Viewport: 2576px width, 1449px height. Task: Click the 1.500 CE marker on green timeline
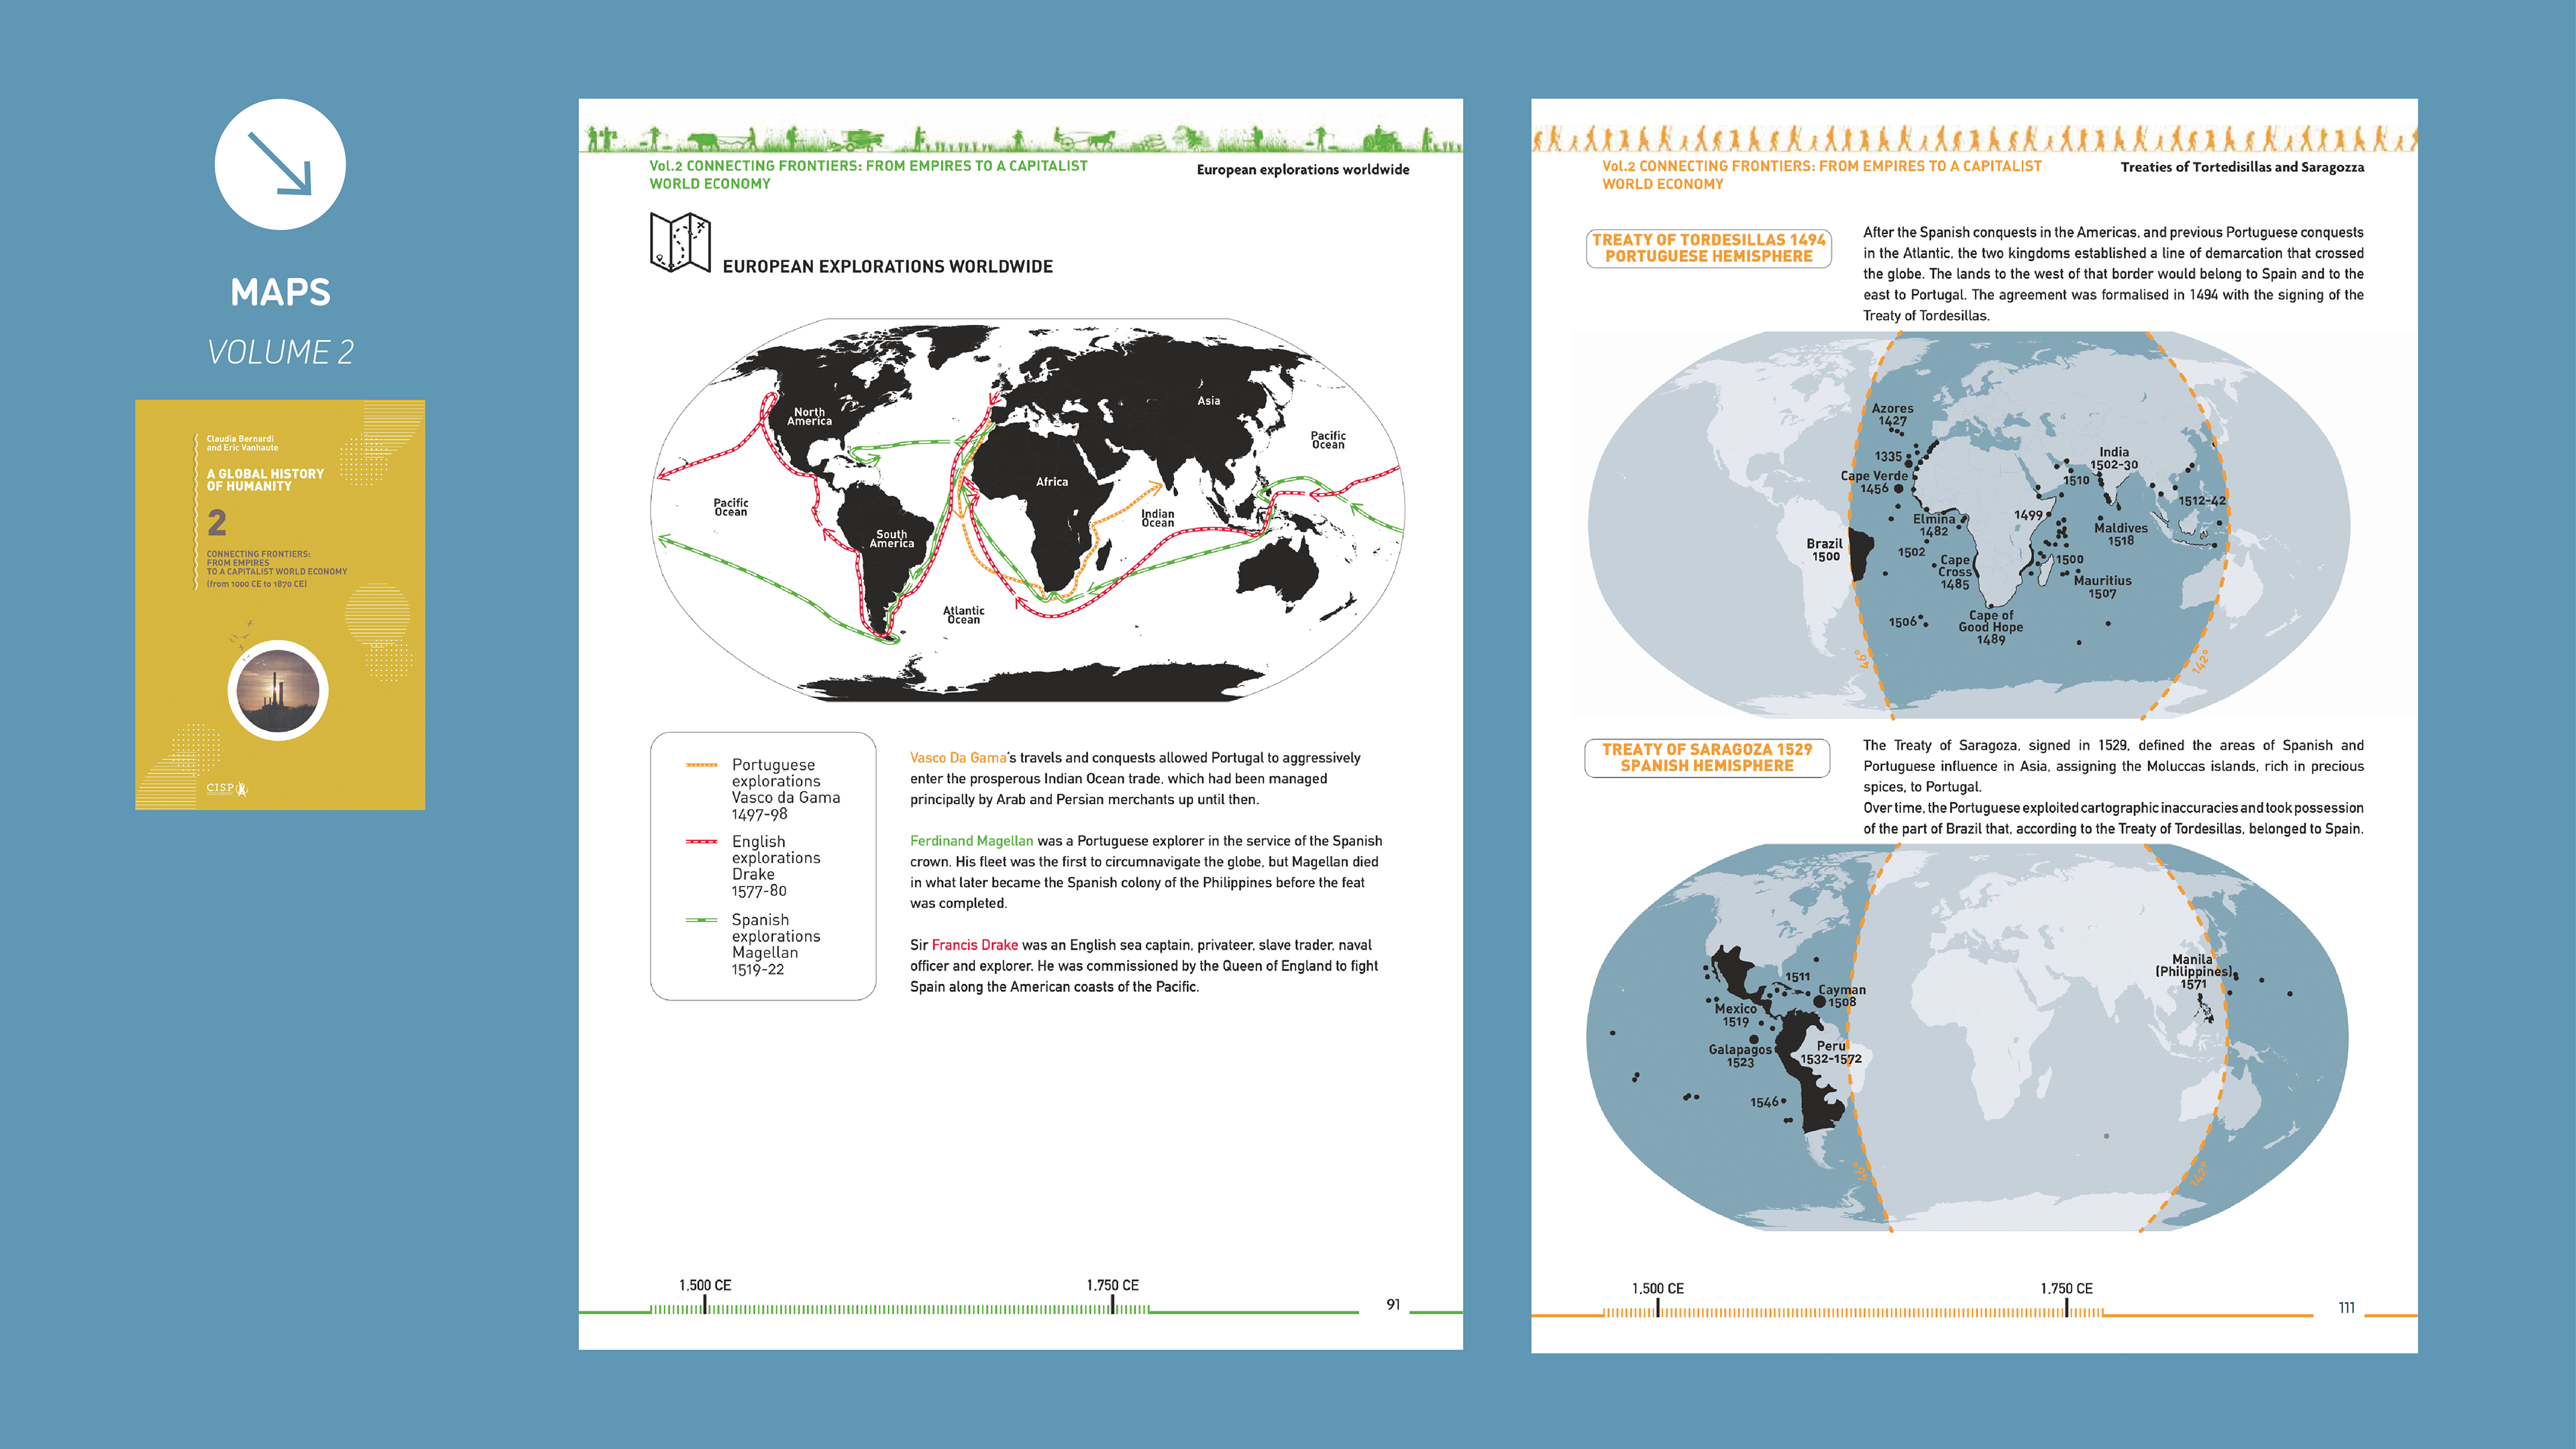[x=705, y=1304]
